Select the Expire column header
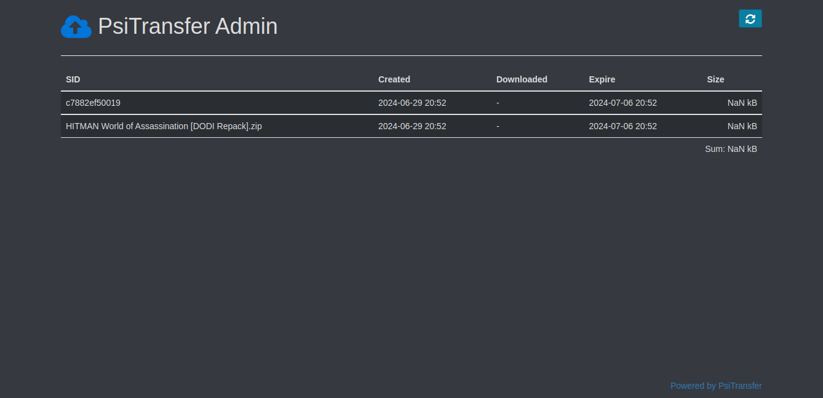 [602, 79]
